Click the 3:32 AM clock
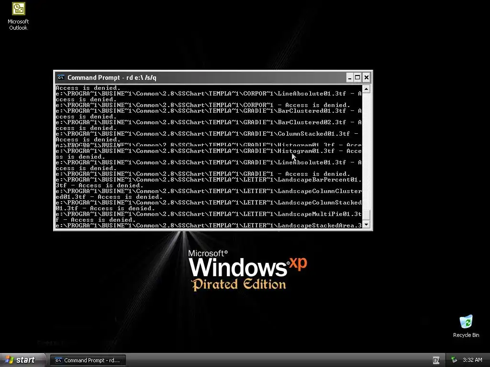The width and height of the screenshot is (490, 367). [x=472, y=360]
